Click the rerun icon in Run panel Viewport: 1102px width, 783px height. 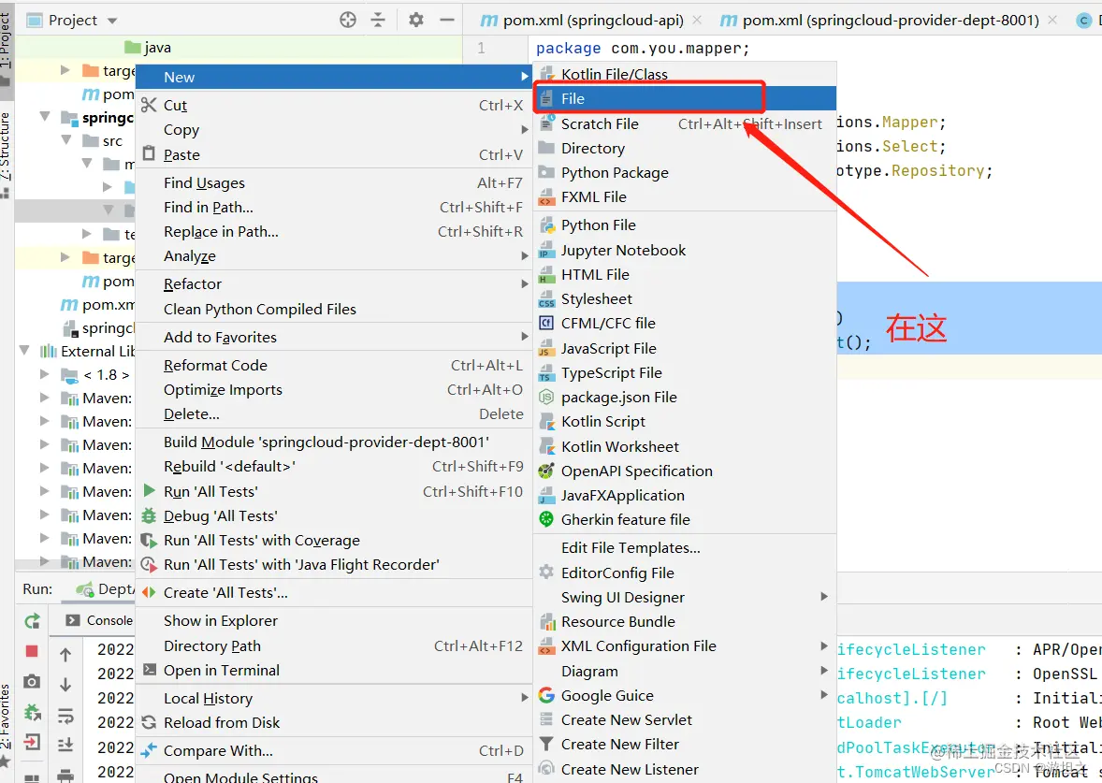33,621
